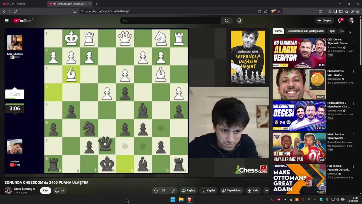Viewport: 362px width, 204px height.
Task: Open the Brave VPN shield icon
Action: click(352, 11)
